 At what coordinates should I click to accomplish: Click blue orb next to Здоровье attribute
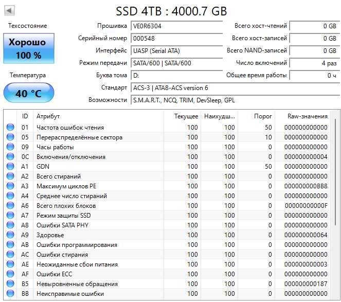click(10, 235)
